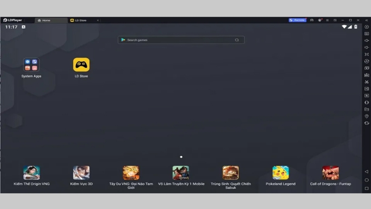Open the hamburger menu in title bar
371x209 pixels.
pyautogui.click(x=327, y=20)
